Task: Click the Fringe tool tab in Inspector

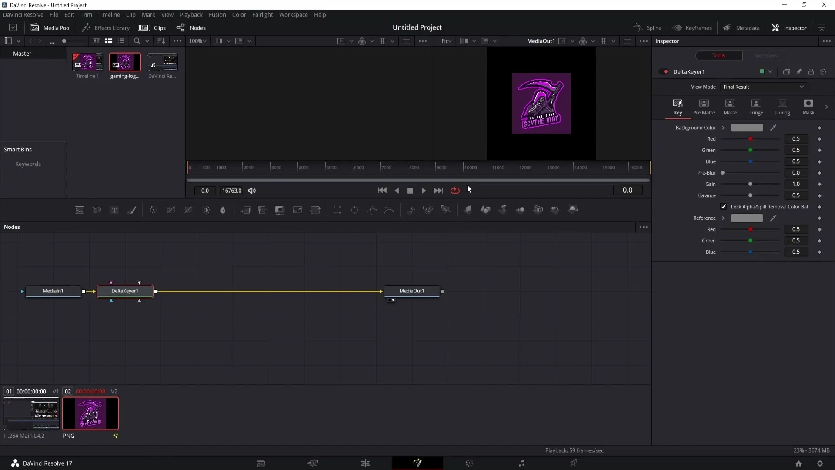Action: pyautogui.click(x=756, y=107)
